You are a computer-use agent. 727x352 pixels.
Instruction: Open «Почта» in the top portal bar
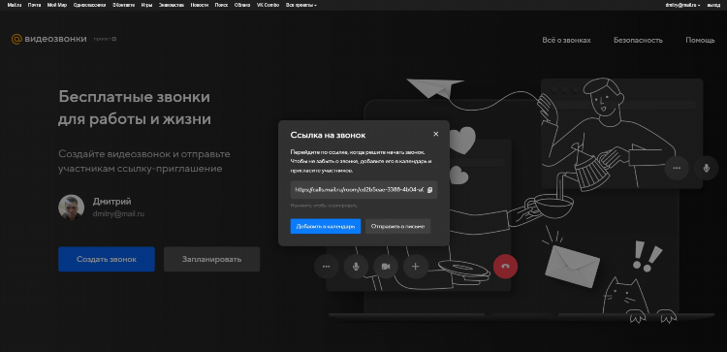pos(34,5)
